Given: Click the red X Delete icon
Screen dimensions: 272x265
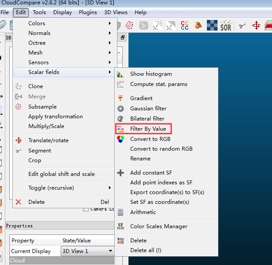Looking at the screenshot, I should (x=19, y=202).
